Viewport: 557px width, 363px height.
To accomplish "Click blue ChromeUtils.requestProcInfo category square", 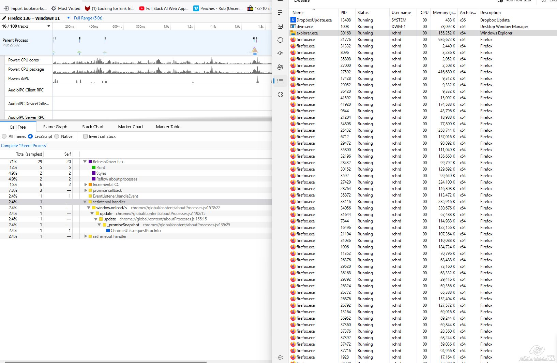I will (x=108, y=231).
